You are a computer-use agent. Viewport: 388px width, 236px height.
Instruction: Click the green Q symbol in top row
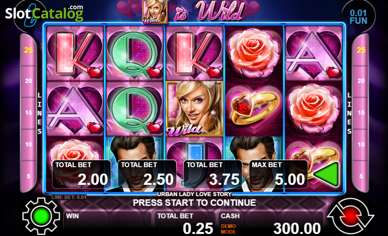(x=135, y=53)
